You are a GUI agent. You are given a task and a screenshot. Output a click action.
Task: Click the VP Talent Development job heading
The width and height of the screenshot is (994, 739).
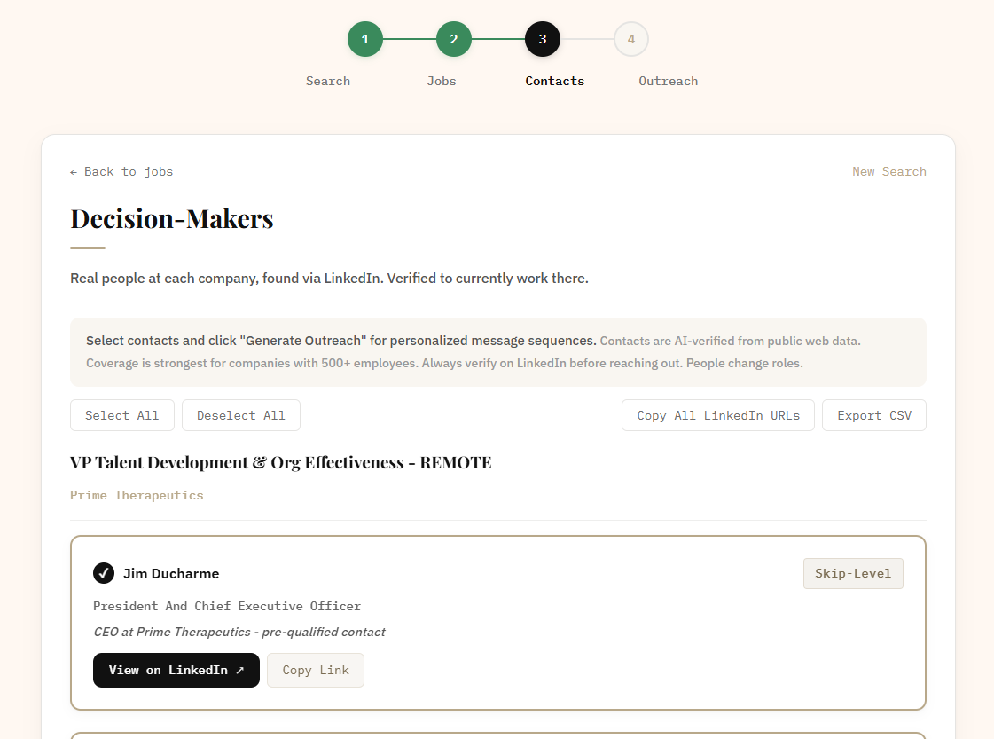[281, 462]
